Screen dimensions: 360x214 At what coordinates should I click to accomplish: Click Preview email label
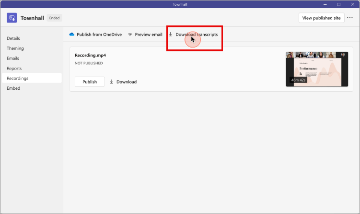pyautogui.click(x=149, y=35)
